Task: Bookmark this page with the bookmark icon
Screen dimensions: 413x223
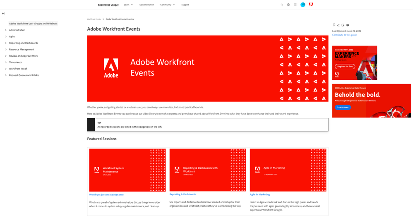Action: coord(334,25)
